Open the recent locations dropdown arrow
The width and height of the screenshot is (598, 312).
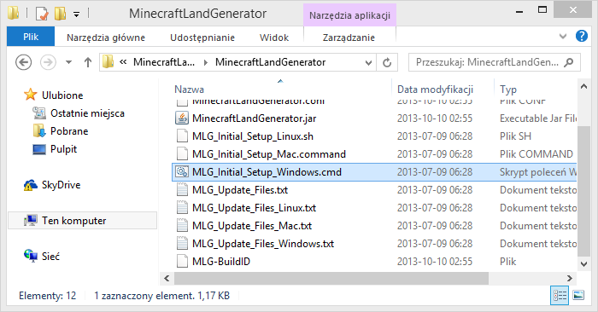point(68,62)
